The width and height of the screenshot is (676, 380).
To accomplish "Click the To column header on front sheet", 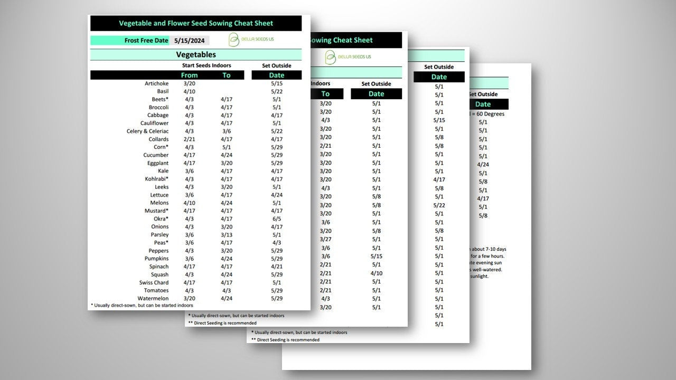I will 227,75.
